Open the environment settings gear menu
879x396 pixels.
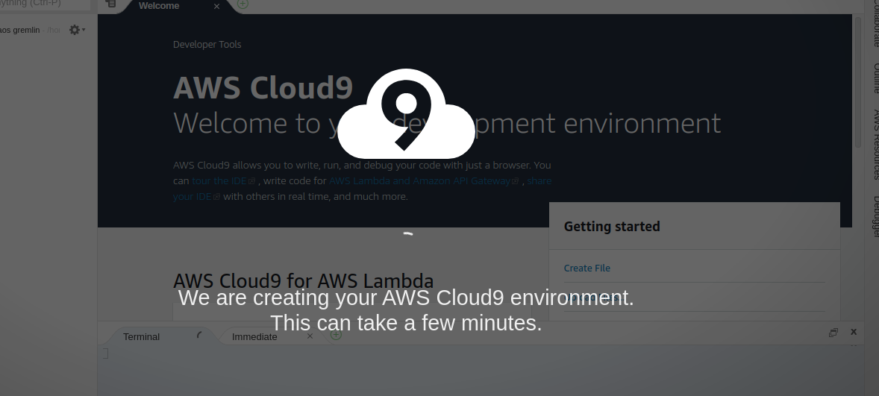coord(76,30)
